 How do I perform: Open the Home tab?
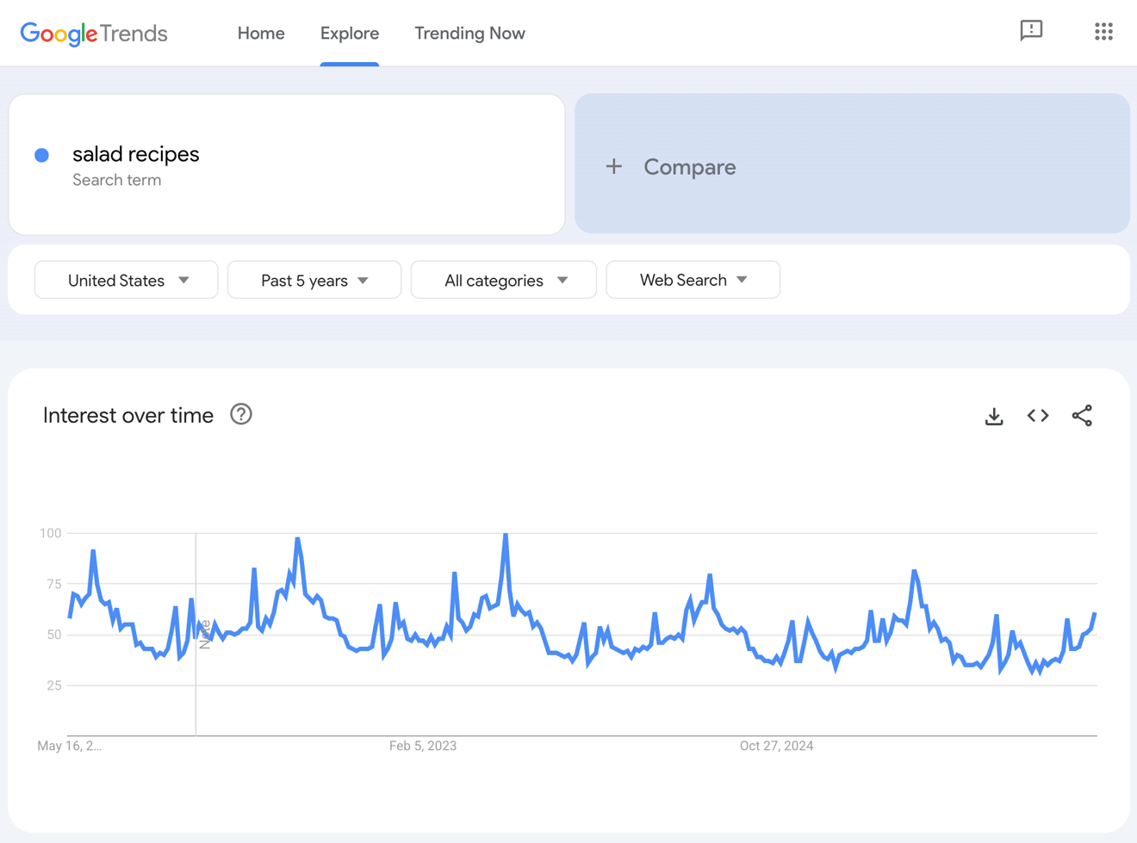tap(261, 34)
